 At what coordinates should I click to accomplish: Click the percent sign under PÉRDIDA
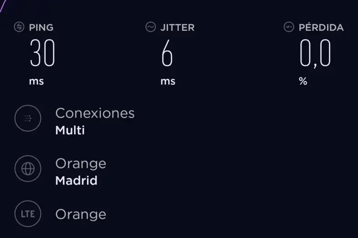303,81
